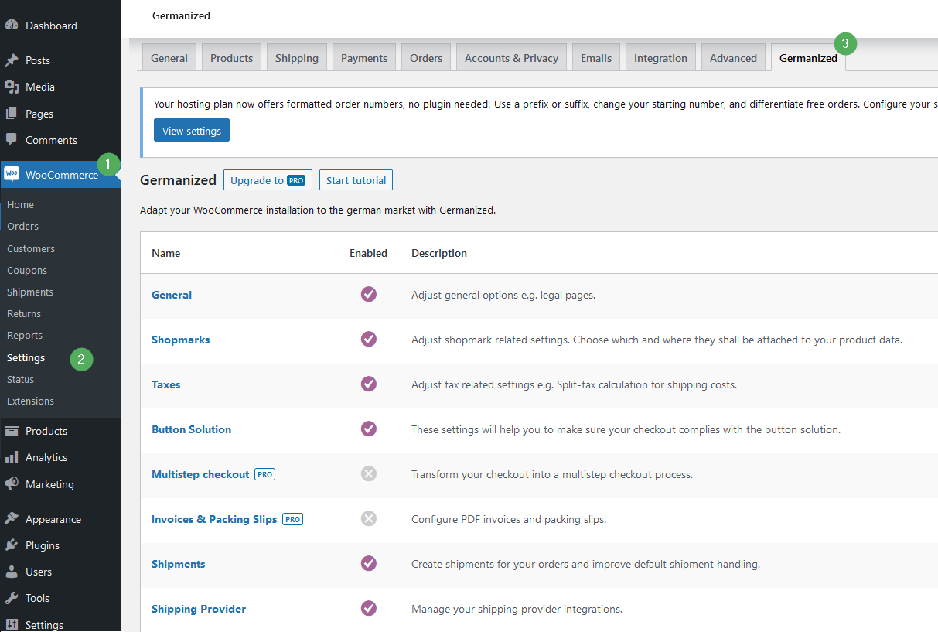Image resolution: width=938 pixels, height=632 pixels.
Task: Click the Plugins plug icon
Action: pyautogui.click(x=12, y=545)
